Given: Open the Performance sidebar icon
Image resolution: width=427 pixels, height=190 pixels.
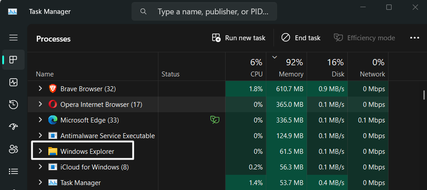Looking at the screenshot, I should click(x=13, y=82).
